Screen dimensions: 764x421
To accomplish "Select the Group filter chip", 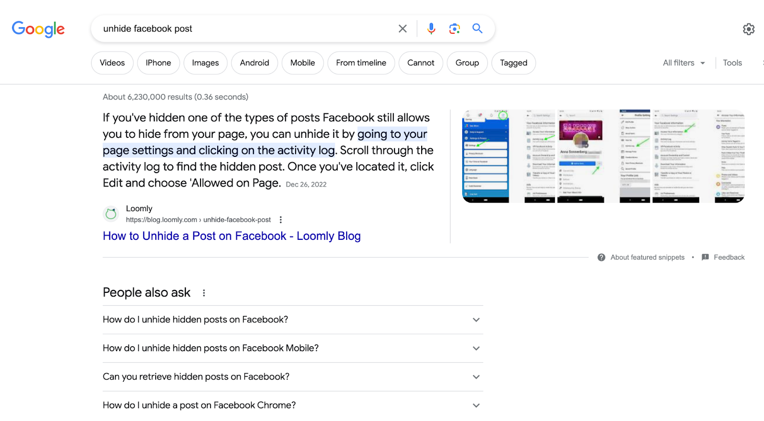I will pyautogui.click(x=467, y=63).
